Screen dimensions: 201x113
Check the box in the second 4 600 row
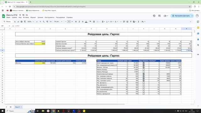pos(144,72)
